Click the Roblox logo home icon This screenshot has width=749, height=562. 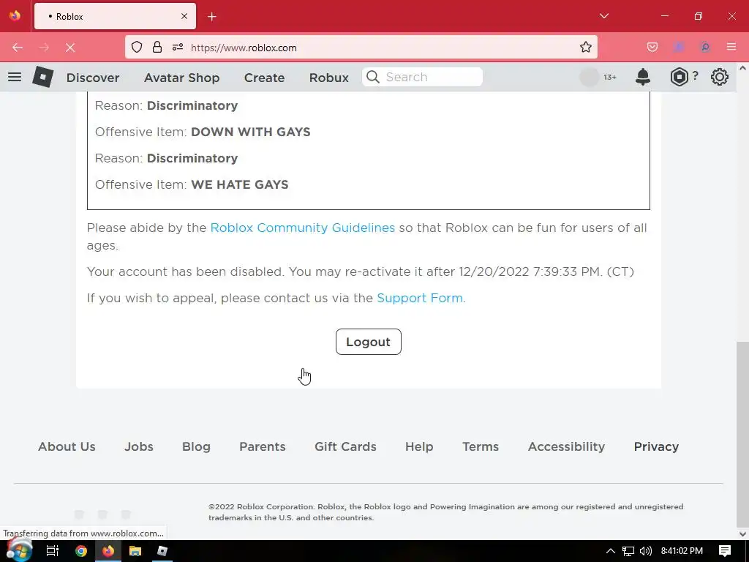point(43,77)
